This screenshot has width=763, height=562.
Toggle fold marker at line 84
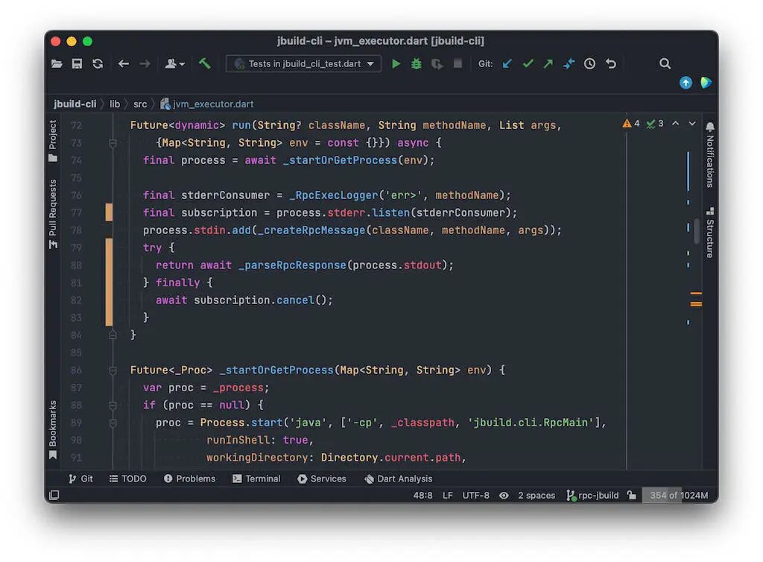(x=113, y=335)
